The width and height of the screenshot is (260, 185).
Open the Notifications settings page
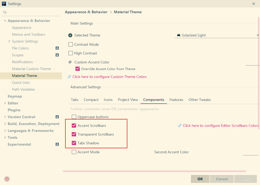tap(23, 62)
